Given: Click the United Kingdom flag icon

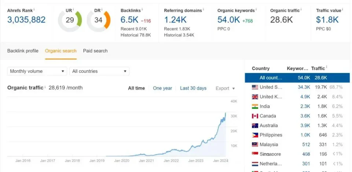Looking at the screenshot, I should tap(255, 97).
